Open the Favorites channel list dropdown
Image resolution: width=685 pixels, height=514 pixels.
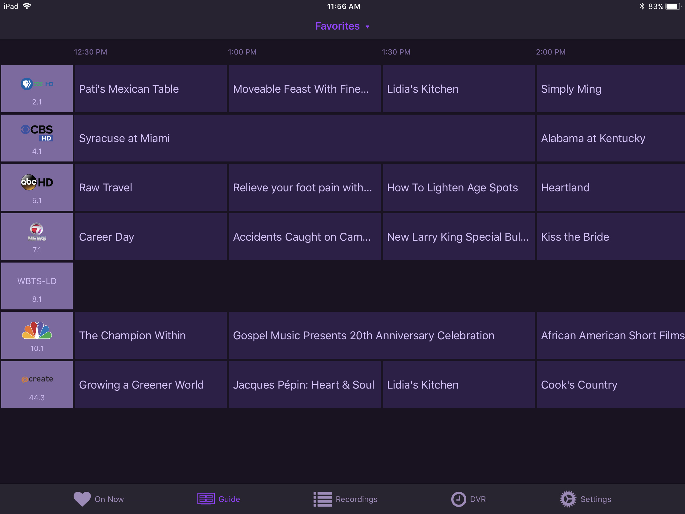(337, 26)
